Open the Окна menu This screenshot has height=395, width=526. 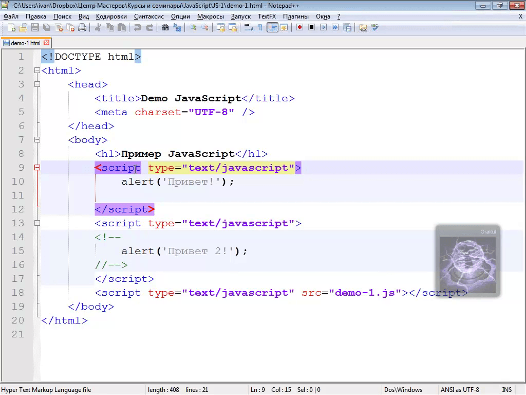tap(323, 16)
